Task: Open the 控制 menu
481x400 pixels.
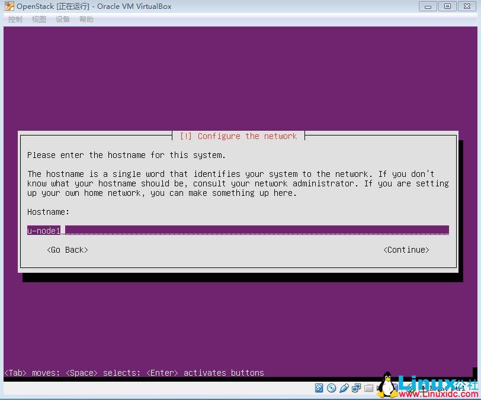Action: (15, 19)
